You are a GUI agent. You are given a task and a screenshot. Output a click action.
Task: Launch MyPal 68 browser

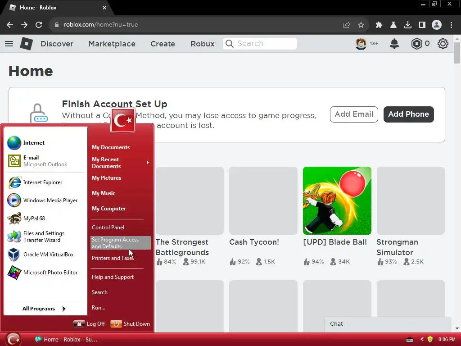(x=45, y=219)
